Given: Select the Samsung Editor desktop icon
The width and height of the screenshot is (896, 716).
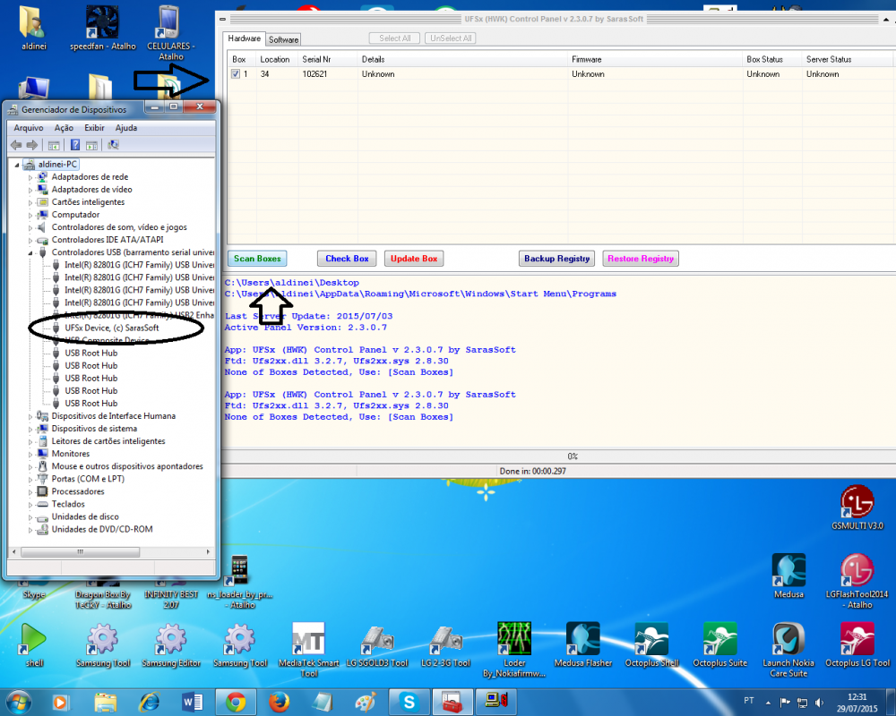Looking at the screenshot, I should tap(171, 644).
